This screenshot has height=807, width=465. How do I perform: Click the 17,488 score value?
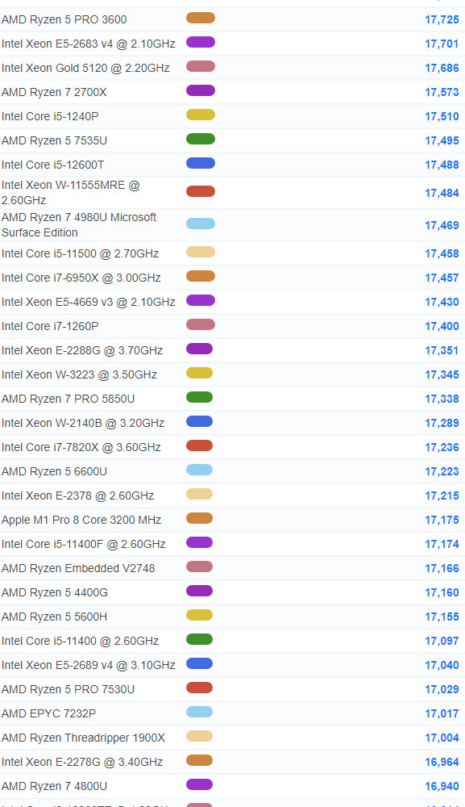pos(442,165)
